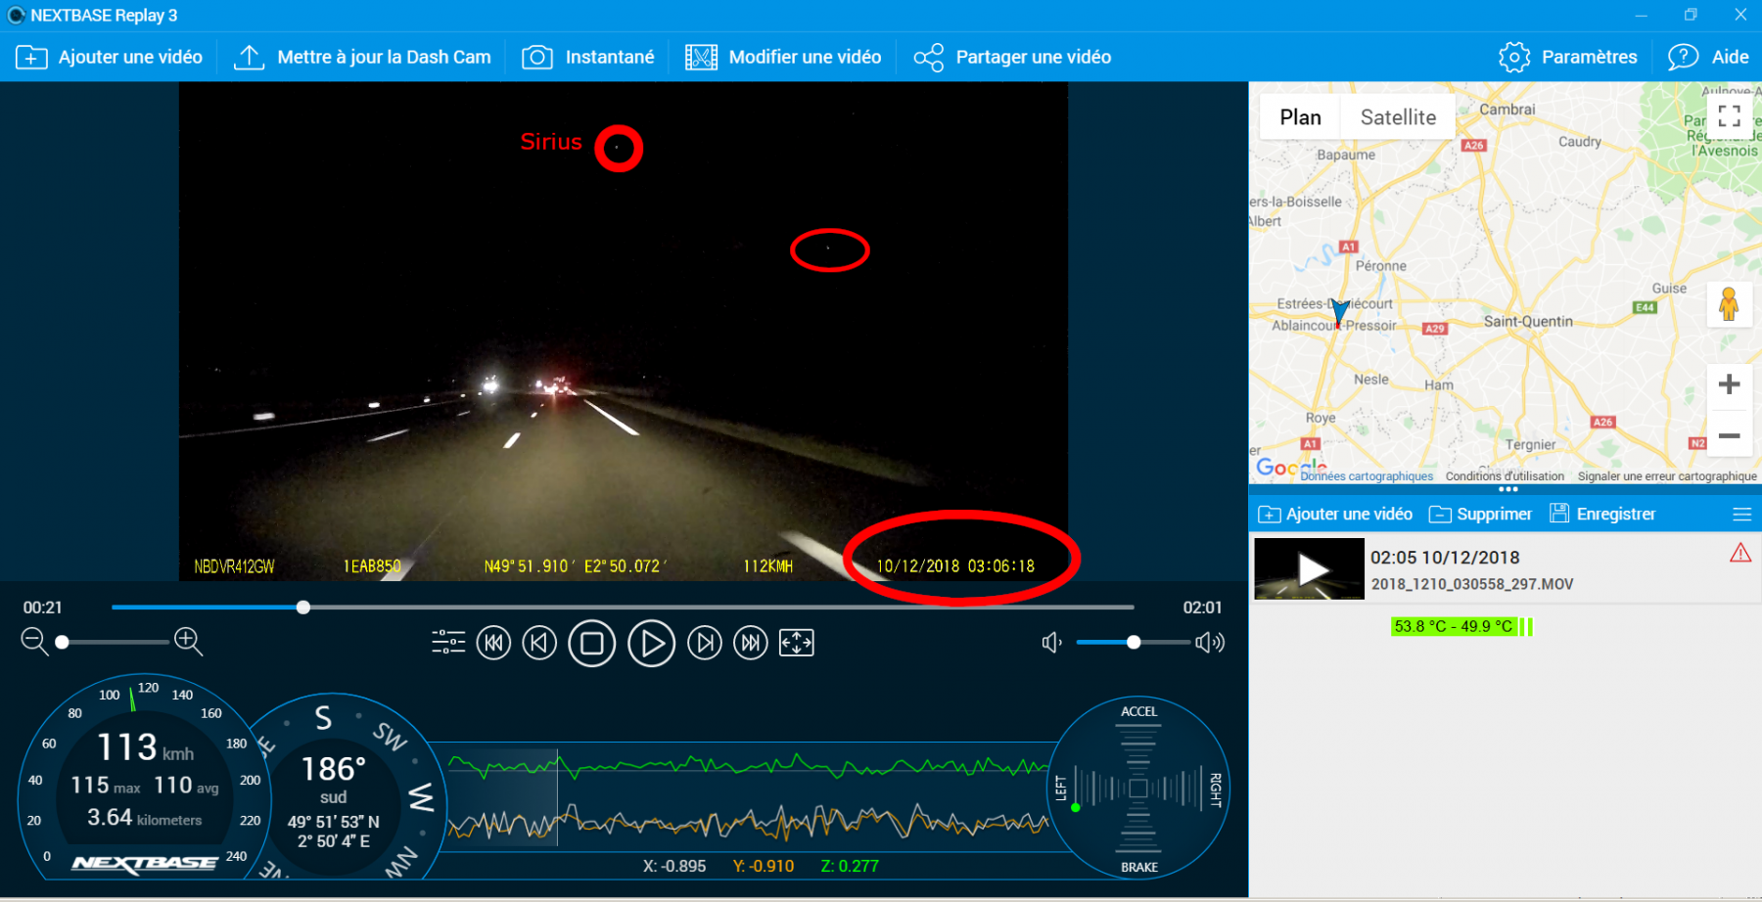Screen dimensions: 1762x902
Task: Click Ajouter une vidéo in playlist bar
Action: pos(1335,515)
